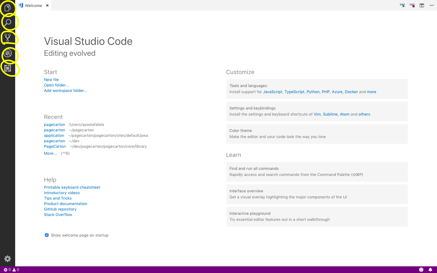This screenshot has height=273, width=437.
Task: Install Python support link
Action: tap(313, 92)
